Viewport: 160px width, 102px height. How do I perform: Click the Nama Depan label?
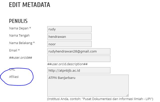click(20, 28)
